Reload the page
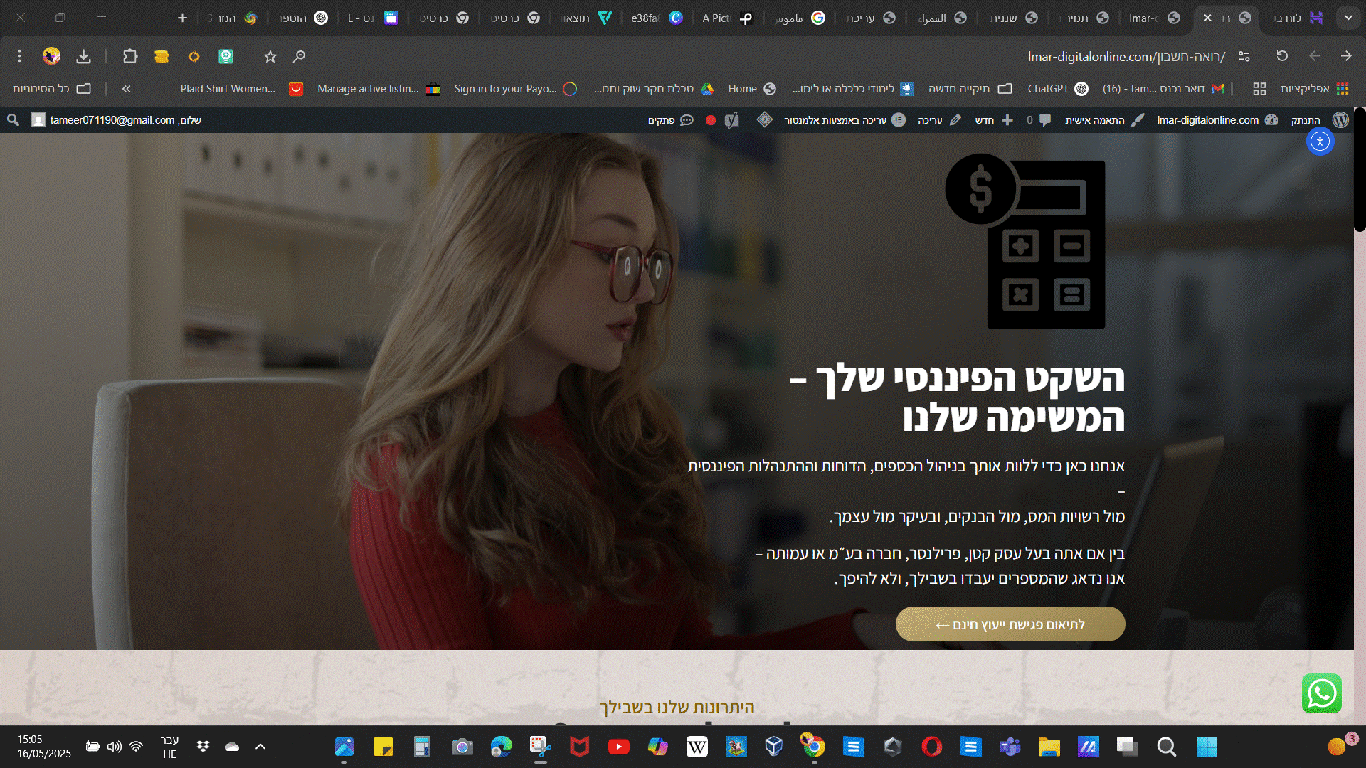Image resolution: width=1366 pixels, height=768 pixels. (x=1282, y=56)
